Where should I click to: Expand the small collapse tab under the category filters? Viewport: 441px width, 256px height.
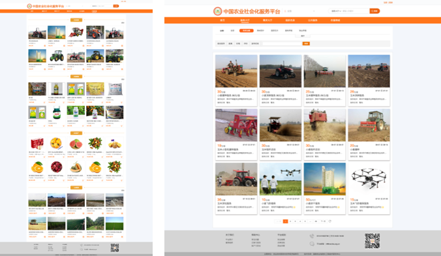[x=303, y=36]
